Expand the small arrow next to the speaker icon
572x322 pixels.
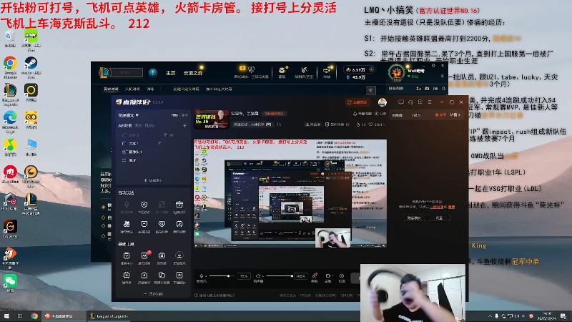click(263, 276)
